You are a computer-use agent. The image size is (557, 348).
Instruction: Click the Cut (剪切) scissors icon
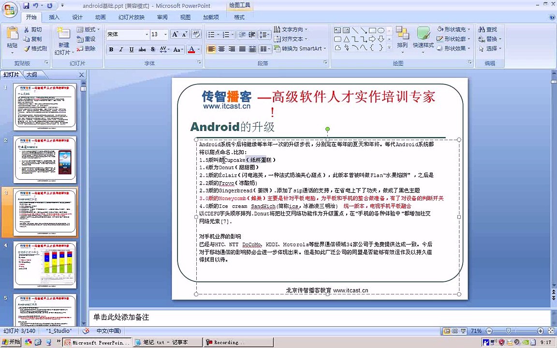point(27,29)
